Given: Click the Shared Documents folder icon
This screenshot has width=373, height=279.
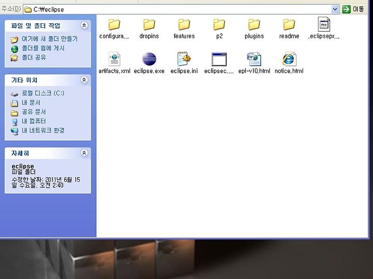Looking at the screenshot, I should pos(15,113).
